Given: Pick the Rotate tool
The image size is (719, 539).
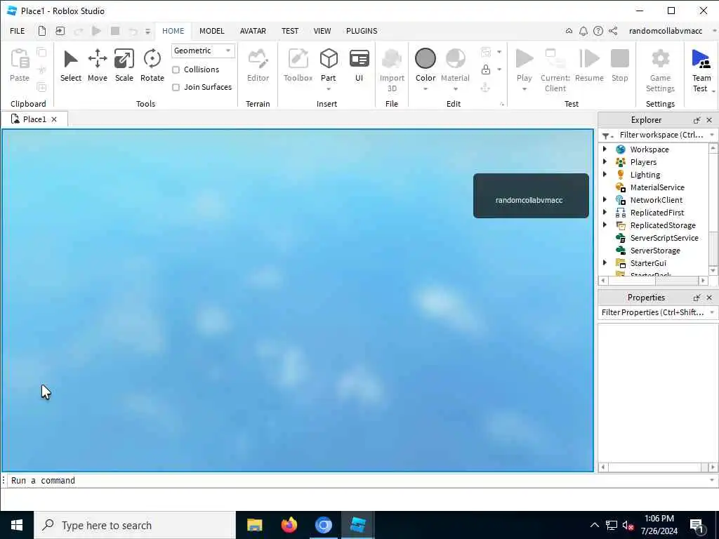Looking at the screenshot, I should coord(152,66).
